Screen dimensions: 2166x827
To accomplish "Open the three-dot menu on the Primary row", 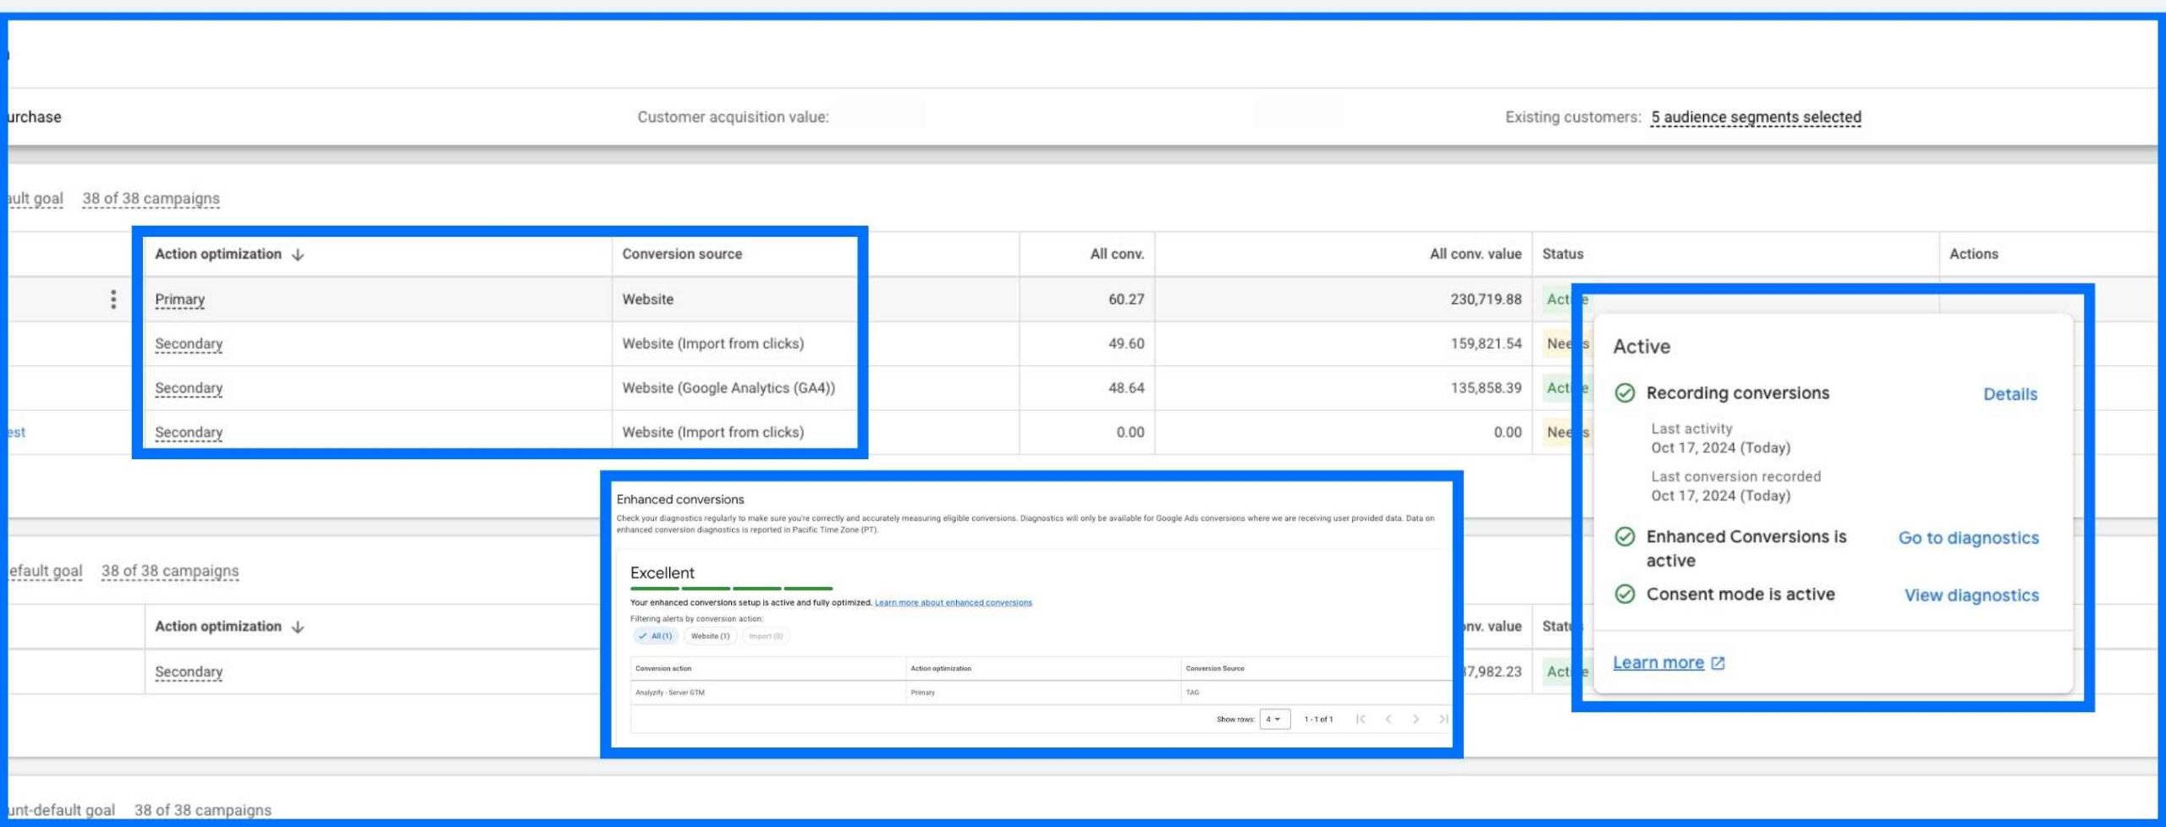I will (113, 299).
